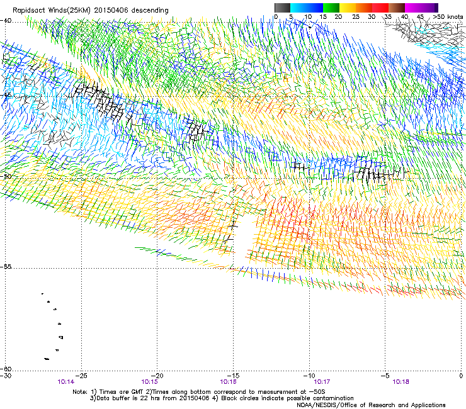Click the latitude label -55

tap(6, 266)
